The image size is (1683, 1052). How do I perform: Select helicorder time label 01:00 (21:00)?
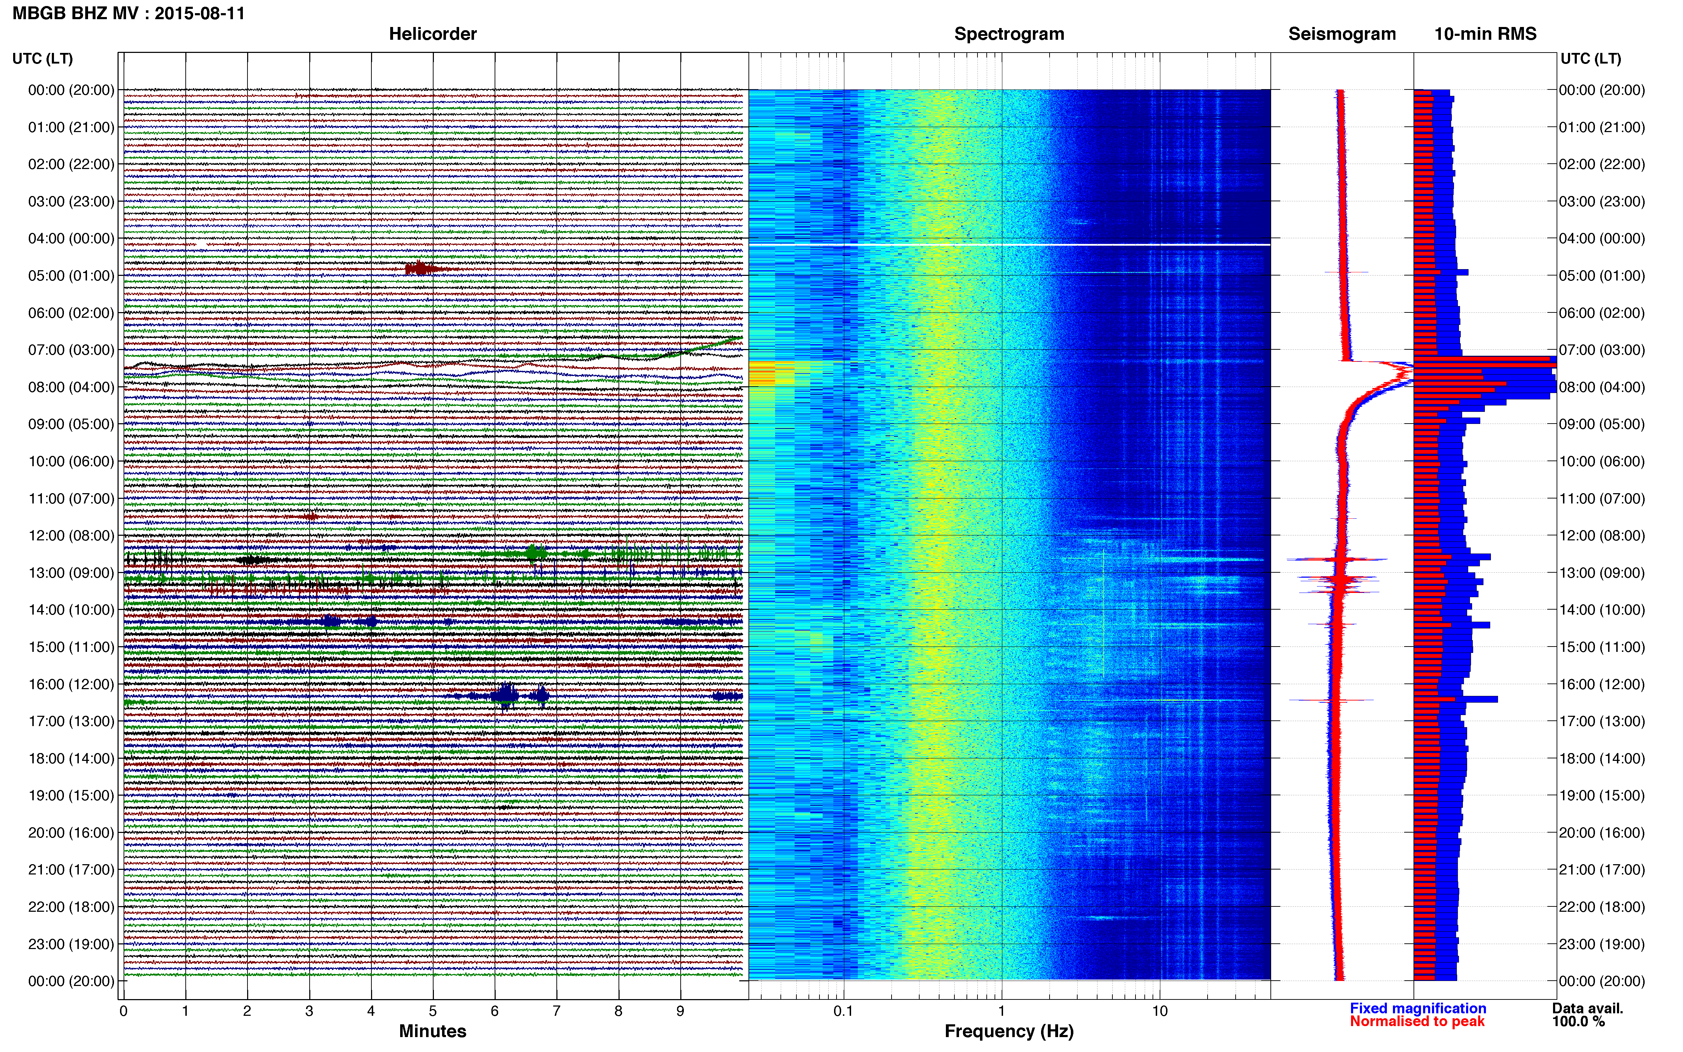[71, 127]
